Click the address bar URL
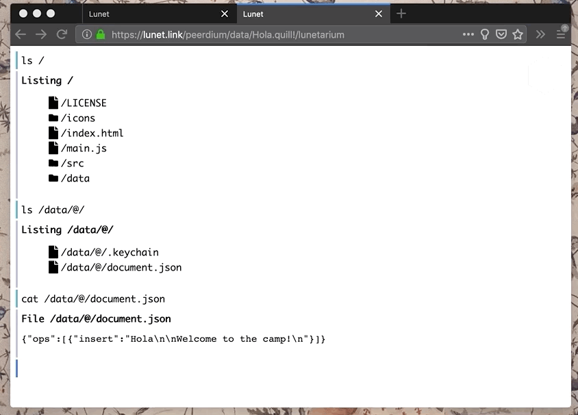 coord(274,34)
